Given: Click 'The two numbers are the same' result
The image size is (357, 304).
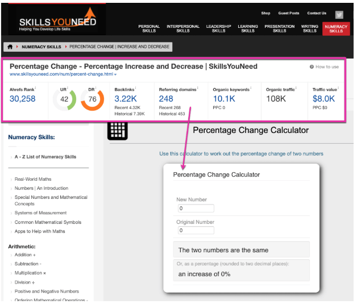Looking at the screenshot, I should (x=223, y=250).
